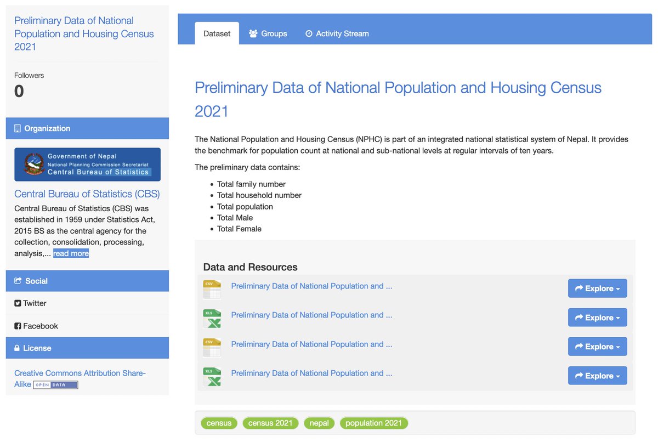Open the Facebook share link
Viewport: 658px width, 442px height.
coord(36,326)
